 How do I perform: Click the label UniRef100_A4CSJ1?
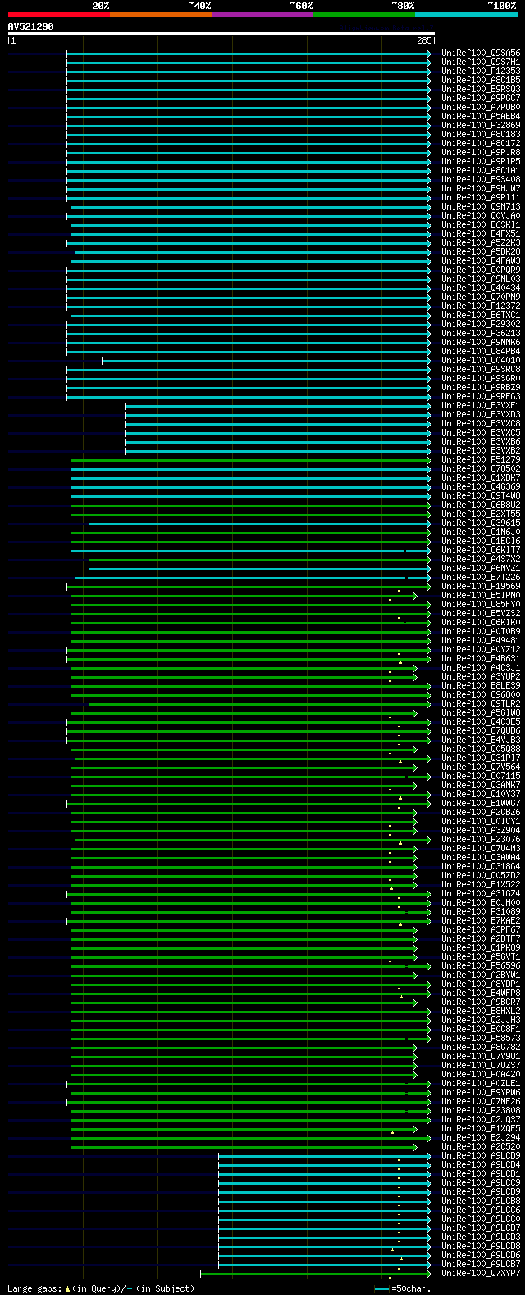tap(481, 667)
